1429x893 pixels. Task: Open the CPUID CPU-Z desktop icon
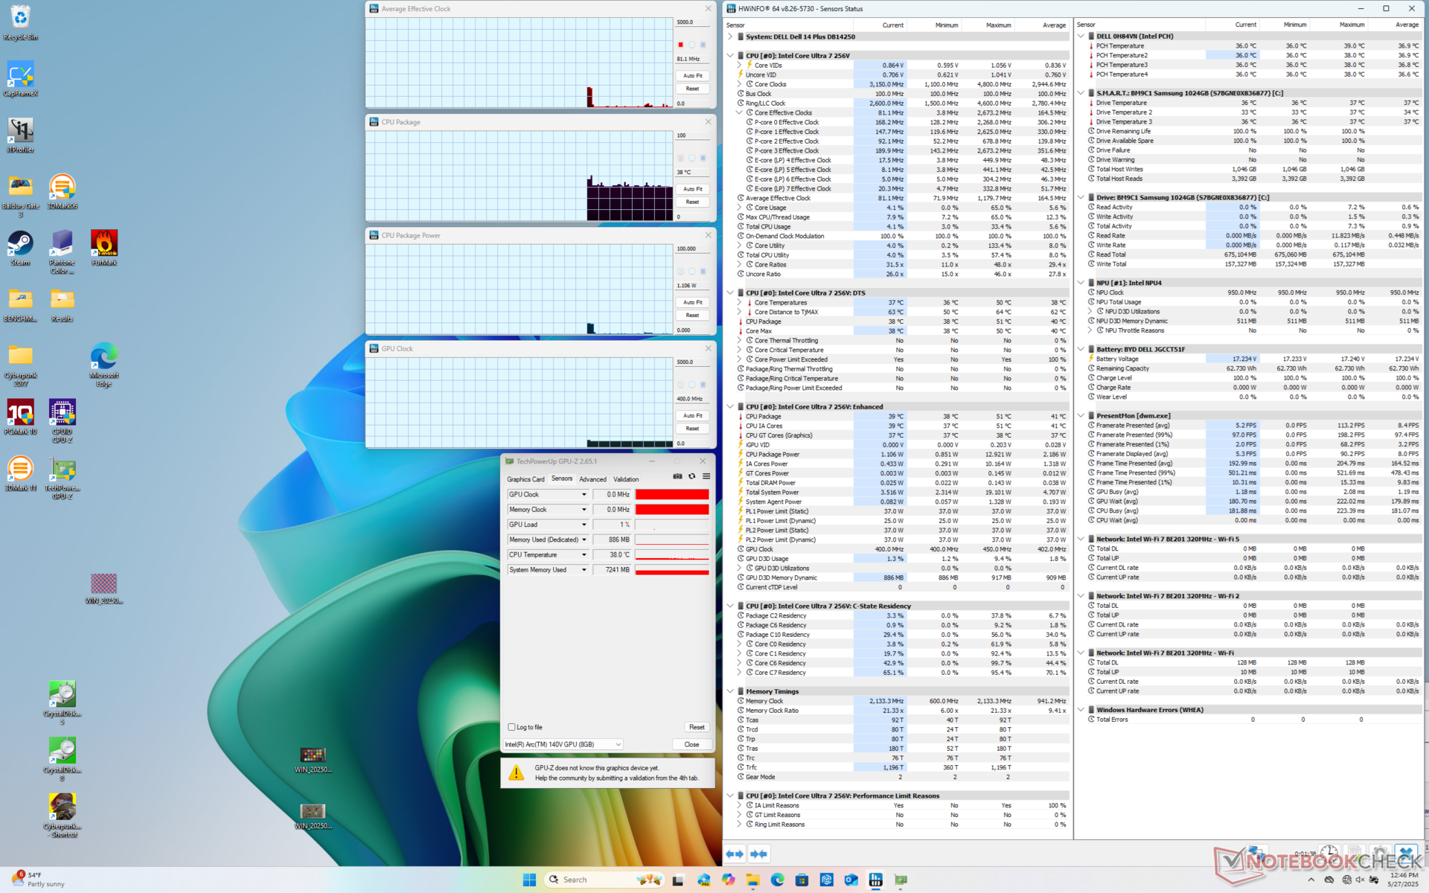[x=63, y=420]
